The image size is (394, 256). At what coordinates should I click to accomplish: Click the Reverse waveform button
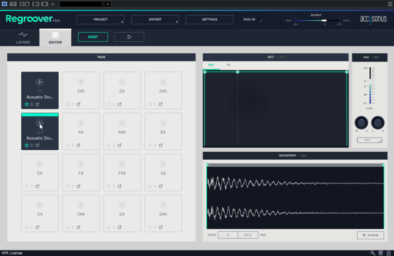(370, 235)
